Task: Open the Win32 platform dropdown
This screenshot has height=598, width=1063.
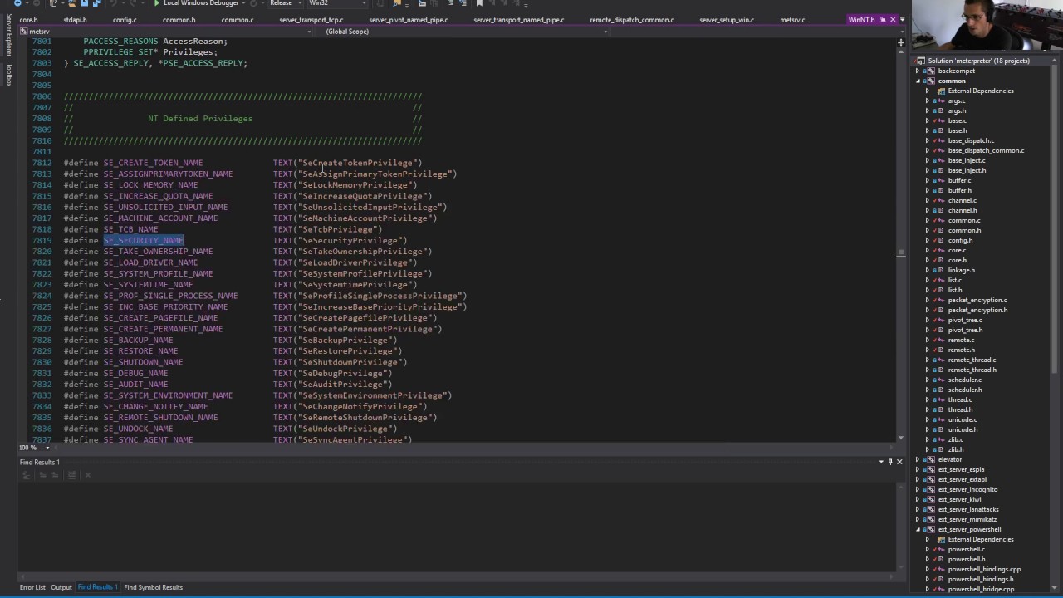Action: 336,3
